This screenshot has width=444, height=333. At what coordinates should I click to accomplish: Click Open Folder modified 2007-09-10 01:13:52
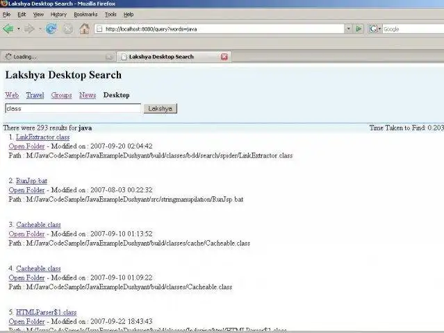26,234
